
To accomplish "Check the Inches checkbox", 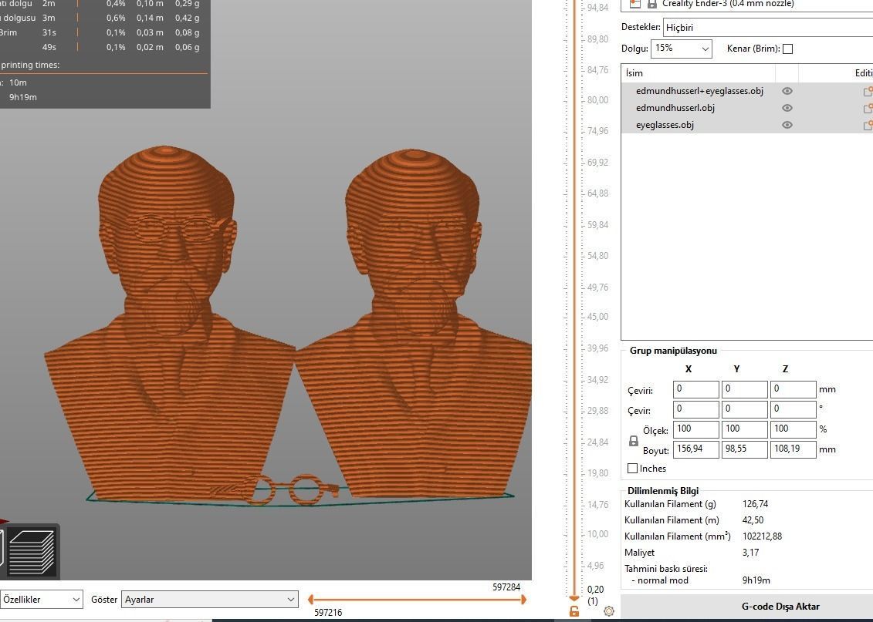I will click(632, 469).
